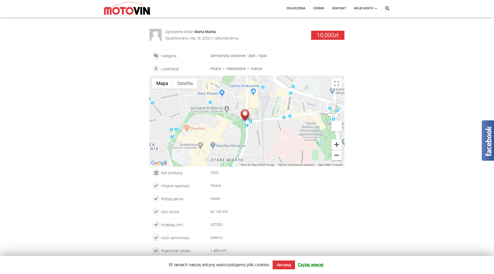Viewport: 494px width, 274px height.
Task: Zoom out on the map with minus icon
Action: pos(336,155)
